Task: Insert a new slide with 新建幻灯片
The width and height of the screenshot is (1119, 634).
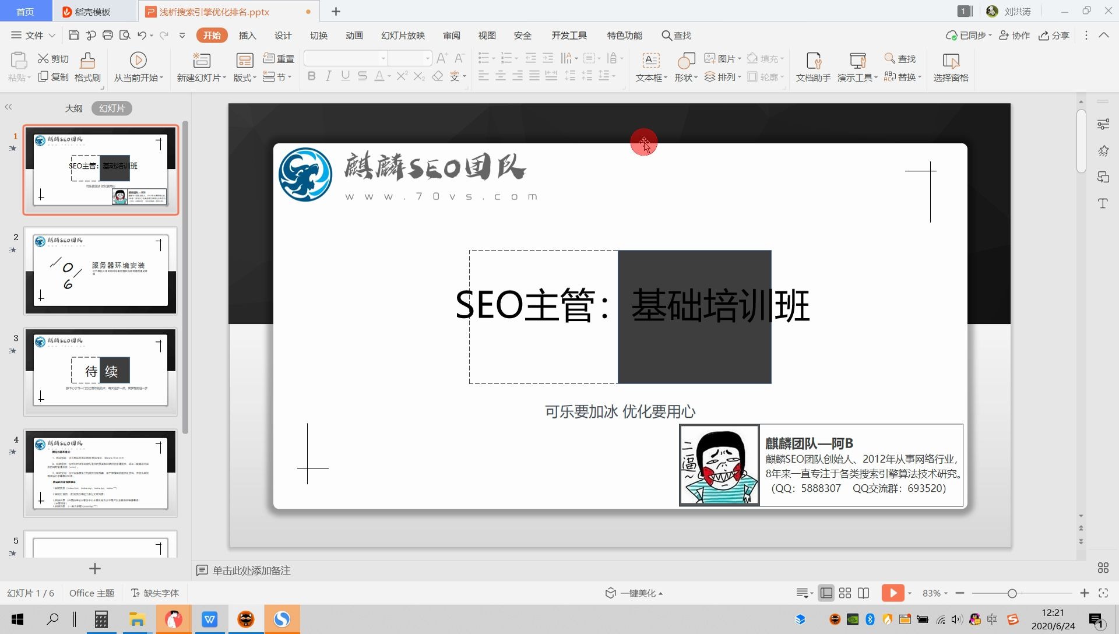Action: pos(200,66)
